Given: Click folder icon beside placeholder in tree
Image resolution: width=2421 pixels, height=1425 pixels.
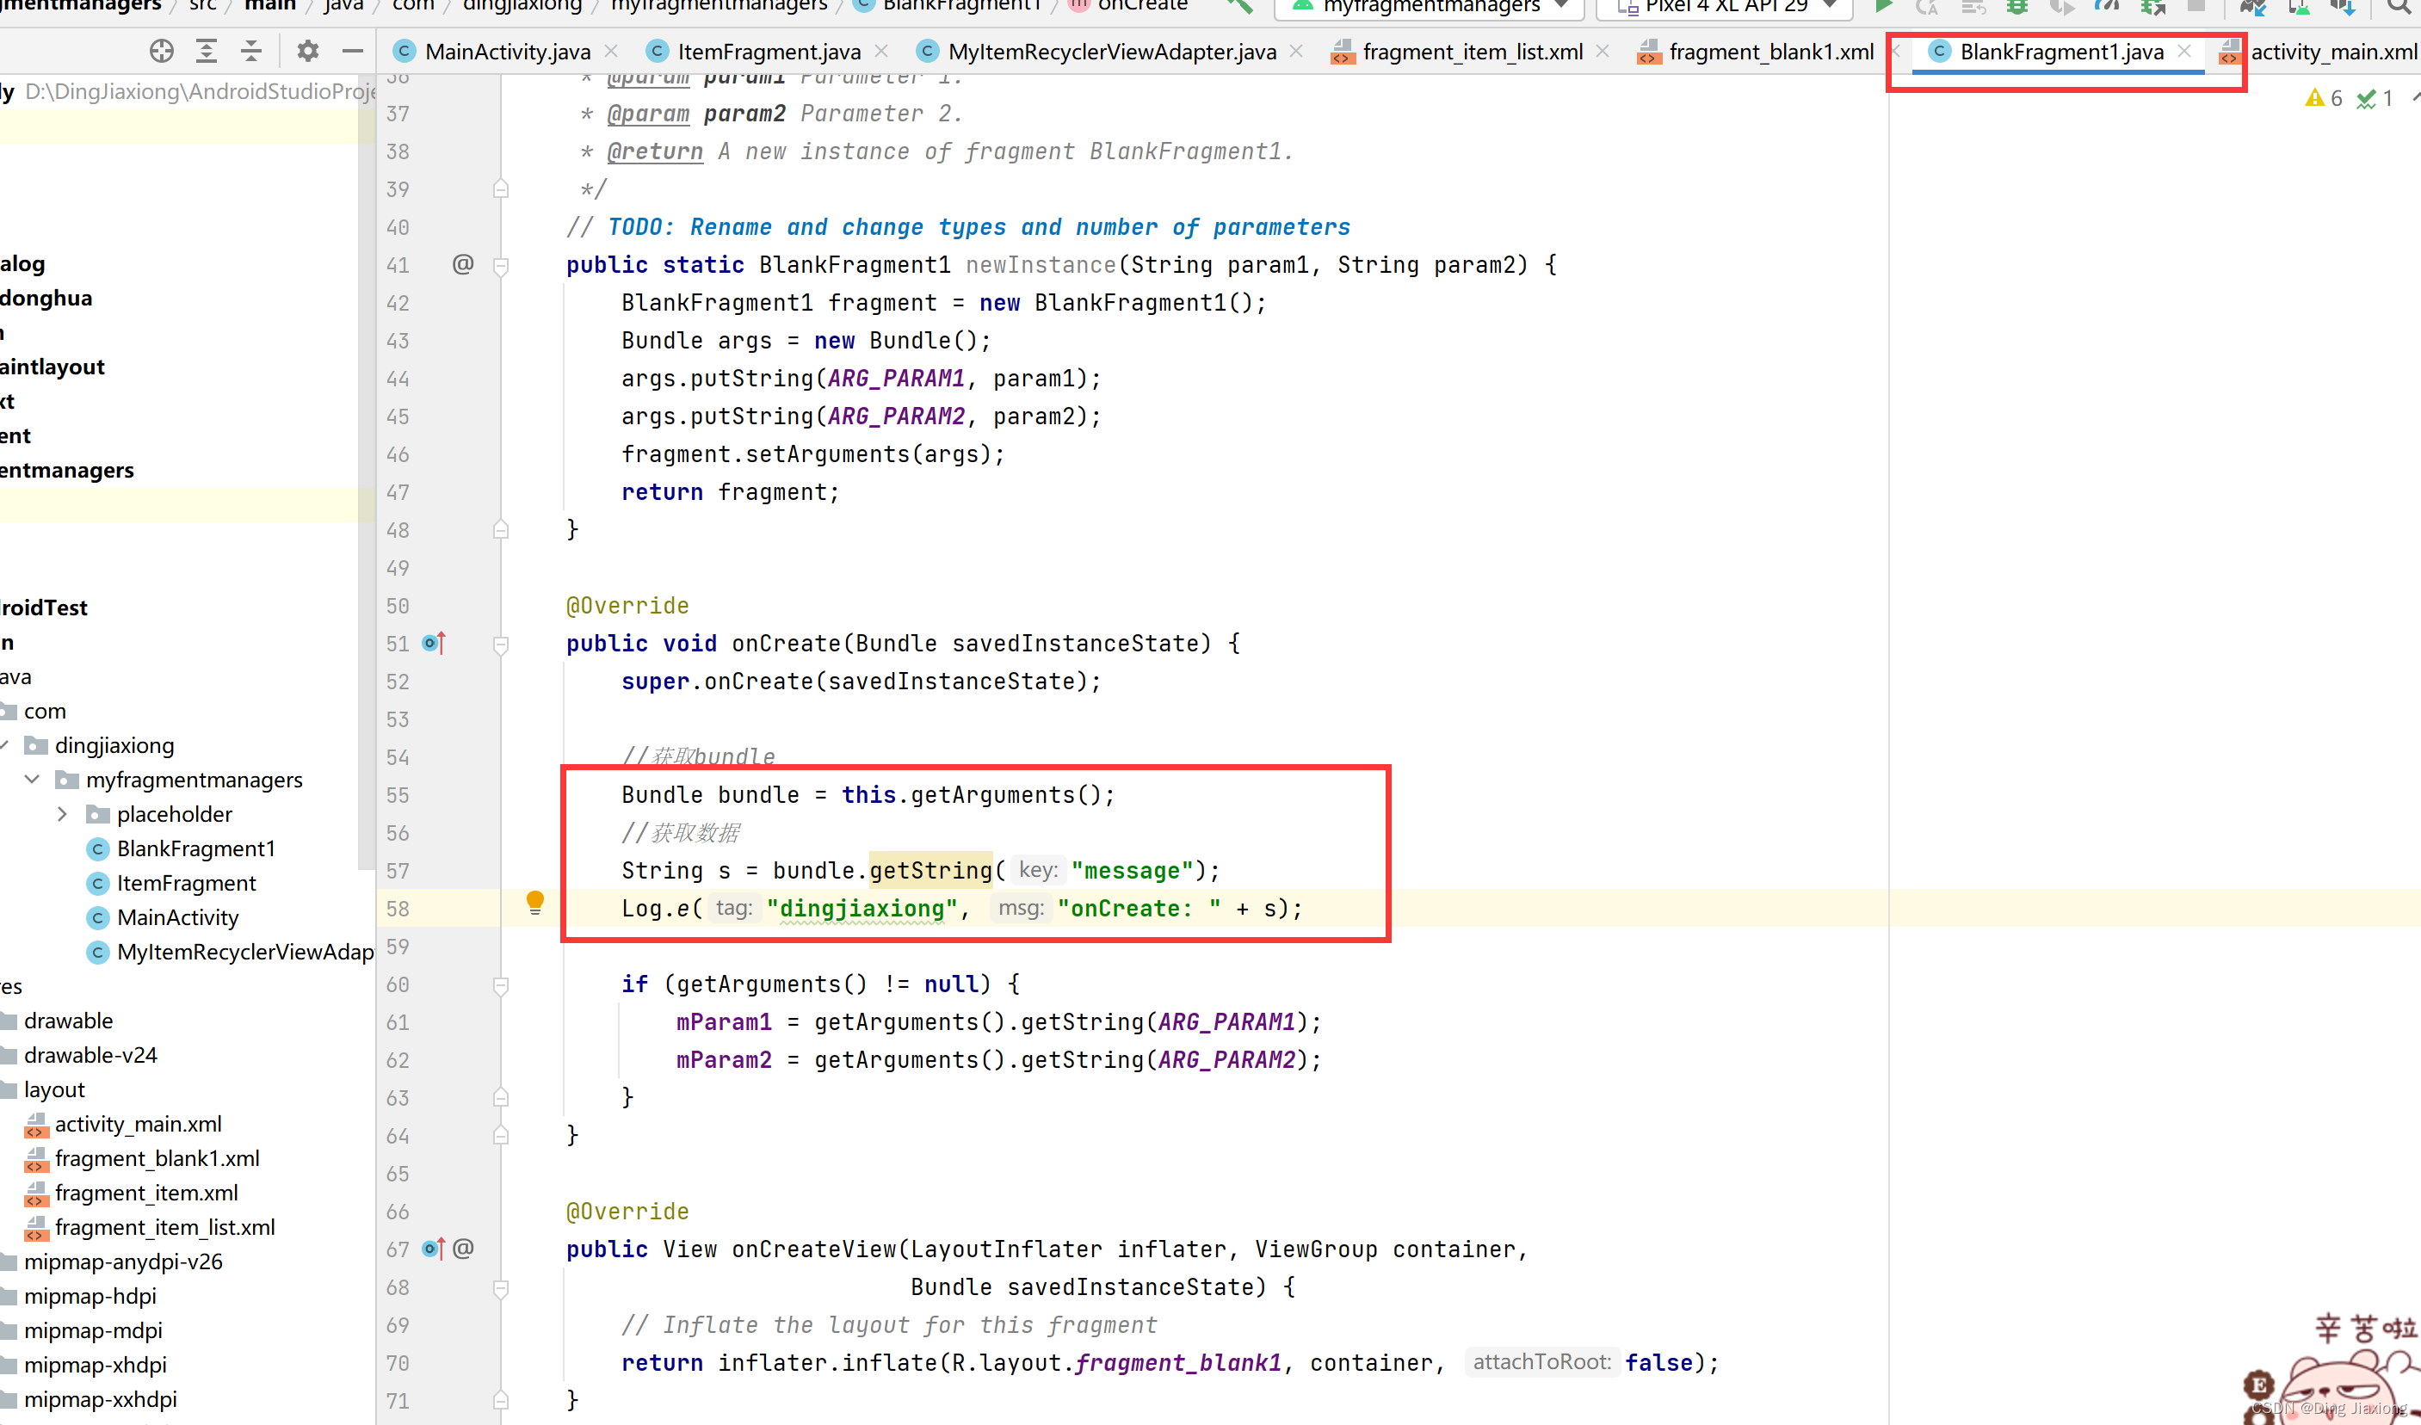Looking at the screenshot, I should click(98, 814).
